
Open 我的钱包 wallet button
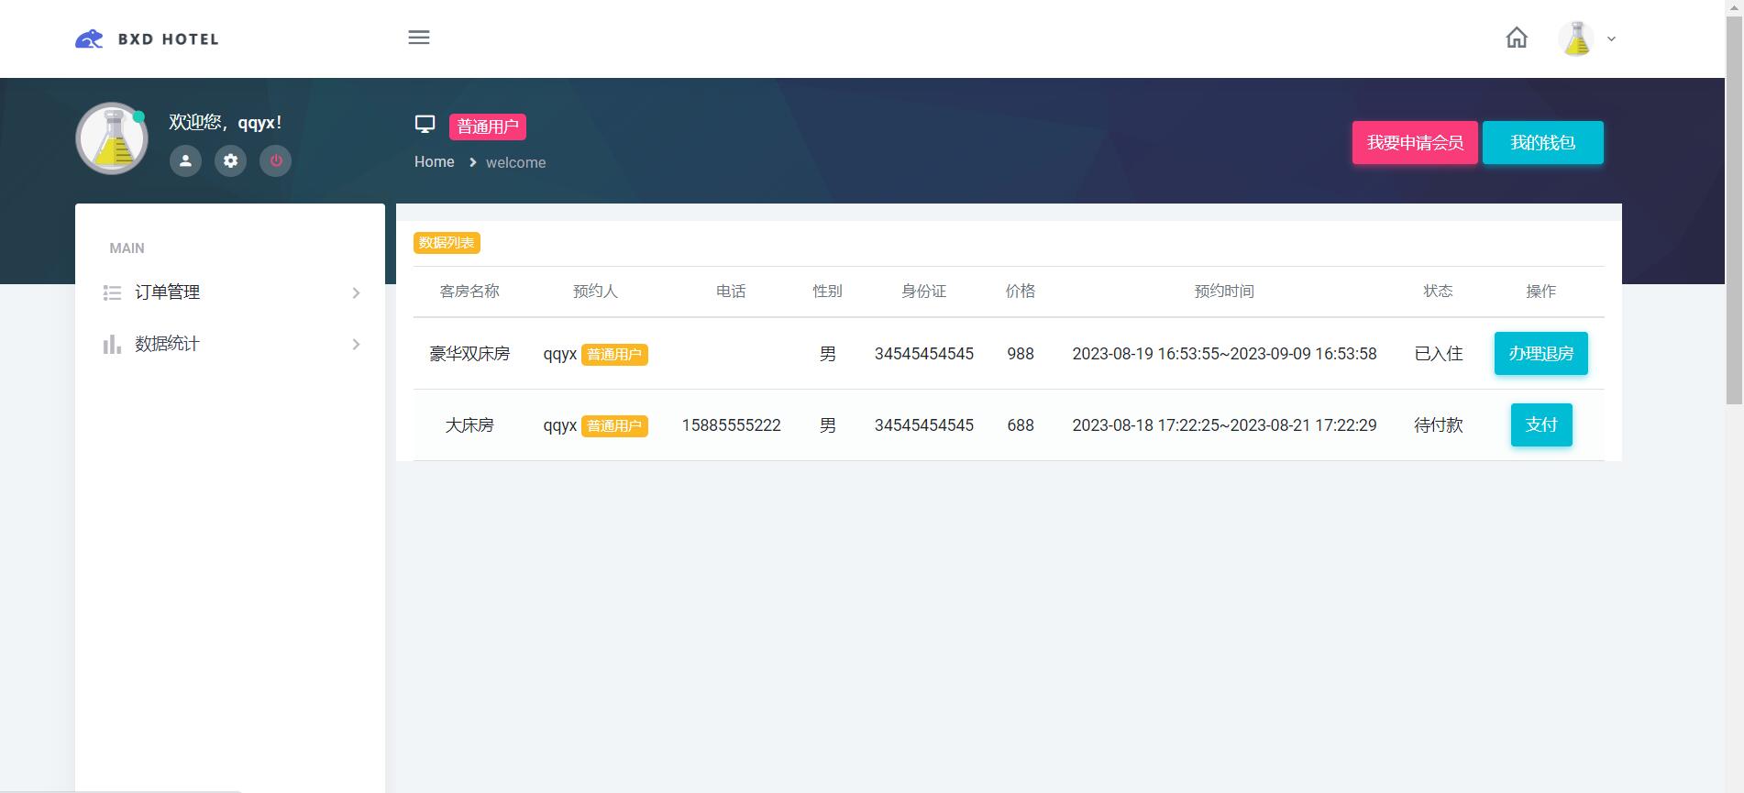pyautogui.click(x=1543, y=142)
